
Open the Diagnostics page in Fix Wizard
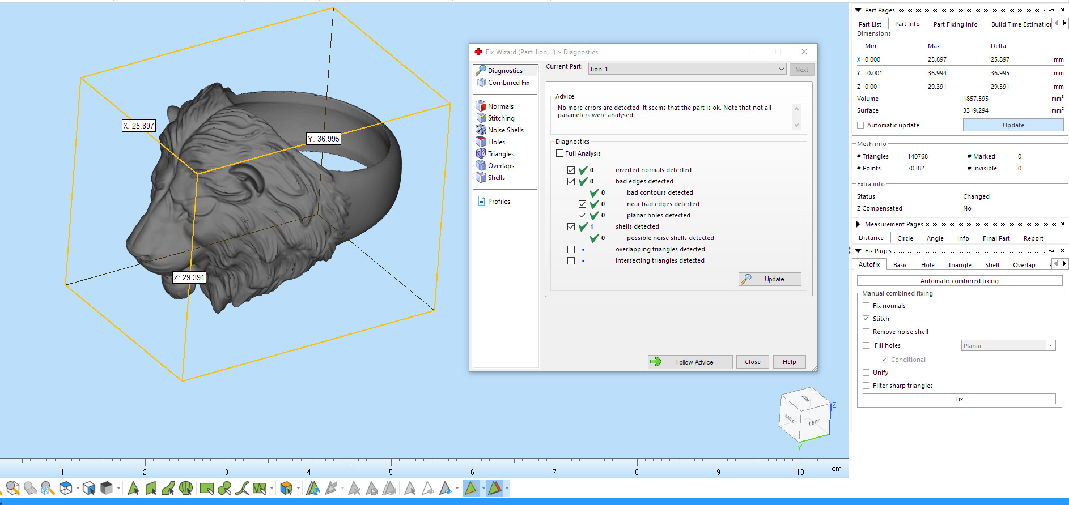pyautogui.click(x=505, y=71)
